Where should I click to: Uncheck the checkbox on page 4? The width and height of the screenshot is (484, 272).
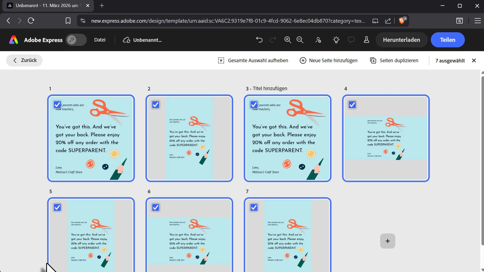[x=352, y=105]
